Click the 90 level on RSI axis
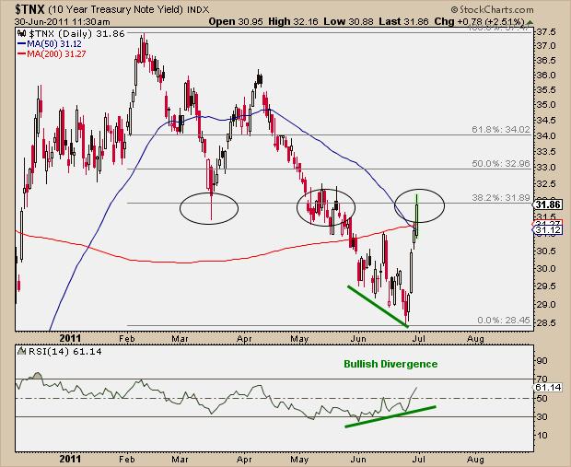 click(x=542, y=361)
